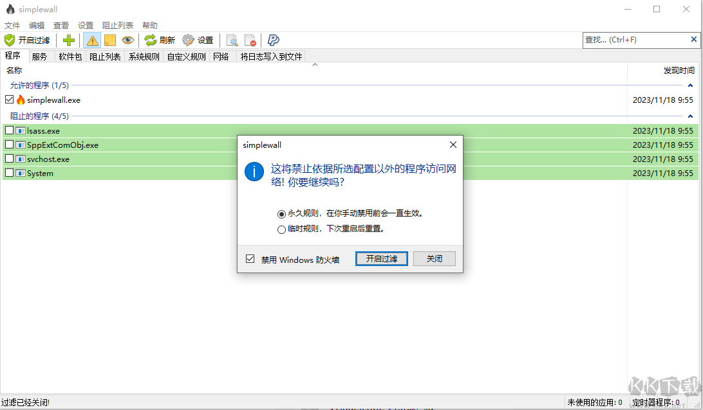
Task: Uncheck the 禁用 Windows 防火墙 checkbox
Action: (250, 259)
